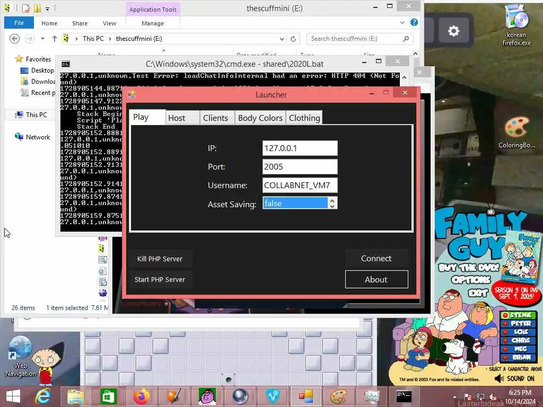This screenshot has height=407, width=543.
Task: Open the korean firefox.exe desktop icon
Action: coord(516,25)
